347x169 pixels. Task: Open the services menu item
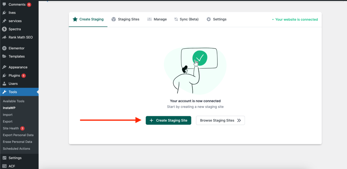(x=19, y=21)
